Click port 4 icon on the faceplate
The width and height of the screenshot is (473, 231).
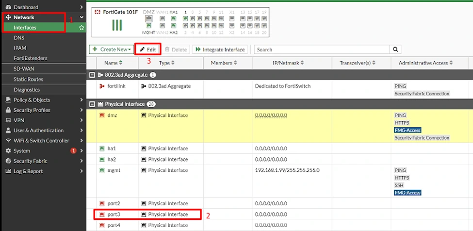[x=193, y=26]
